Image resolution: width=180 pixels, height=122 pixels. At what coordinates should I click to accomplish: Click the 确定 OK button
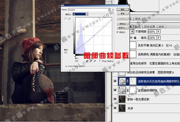point(123,9)
